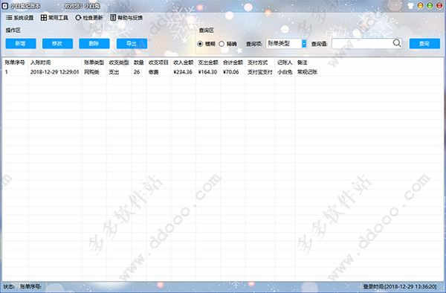Screen dimensions: 446x293
Task: Select the cell 2018-12-29 12:29:01
Action: [54, 72]
